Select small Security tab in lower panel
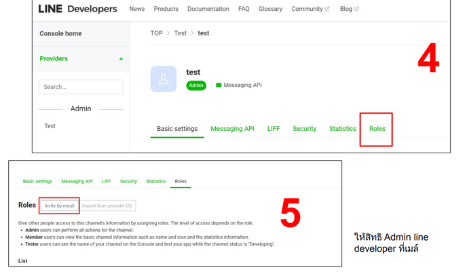 pos(129,181)
